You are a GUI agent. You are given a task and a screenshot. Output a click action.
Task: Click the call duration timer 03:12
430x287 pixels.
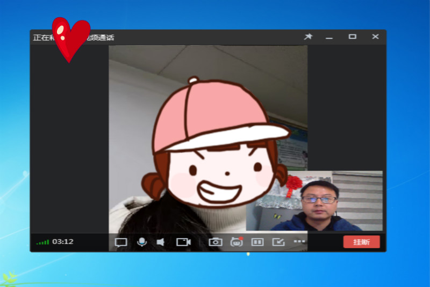(63, 242)
